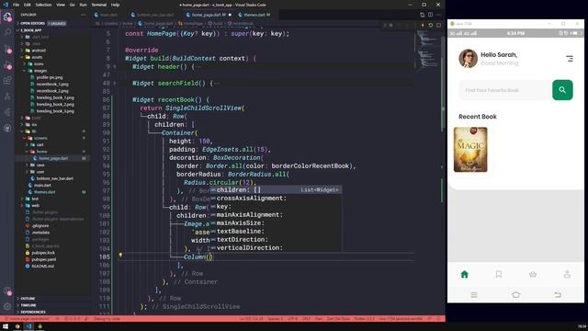Click the 'Find Your Favorite Book' search field

[x=505, y=90]
